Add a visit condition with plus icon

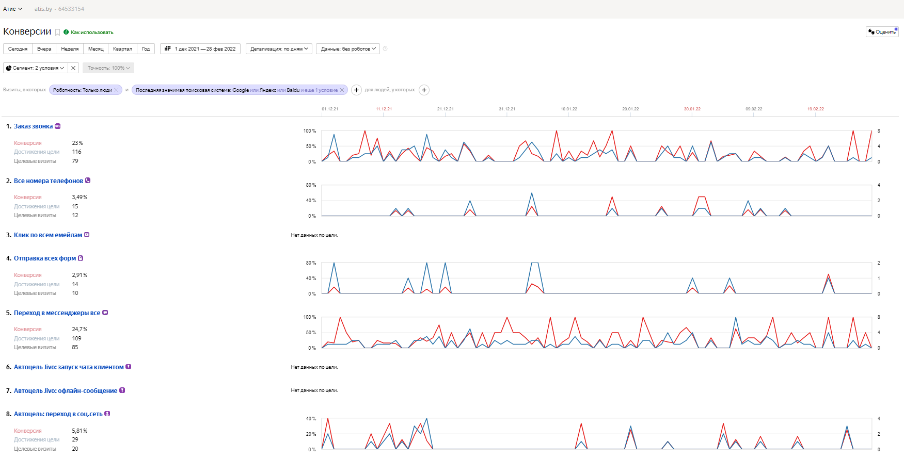tap(356, 90)
